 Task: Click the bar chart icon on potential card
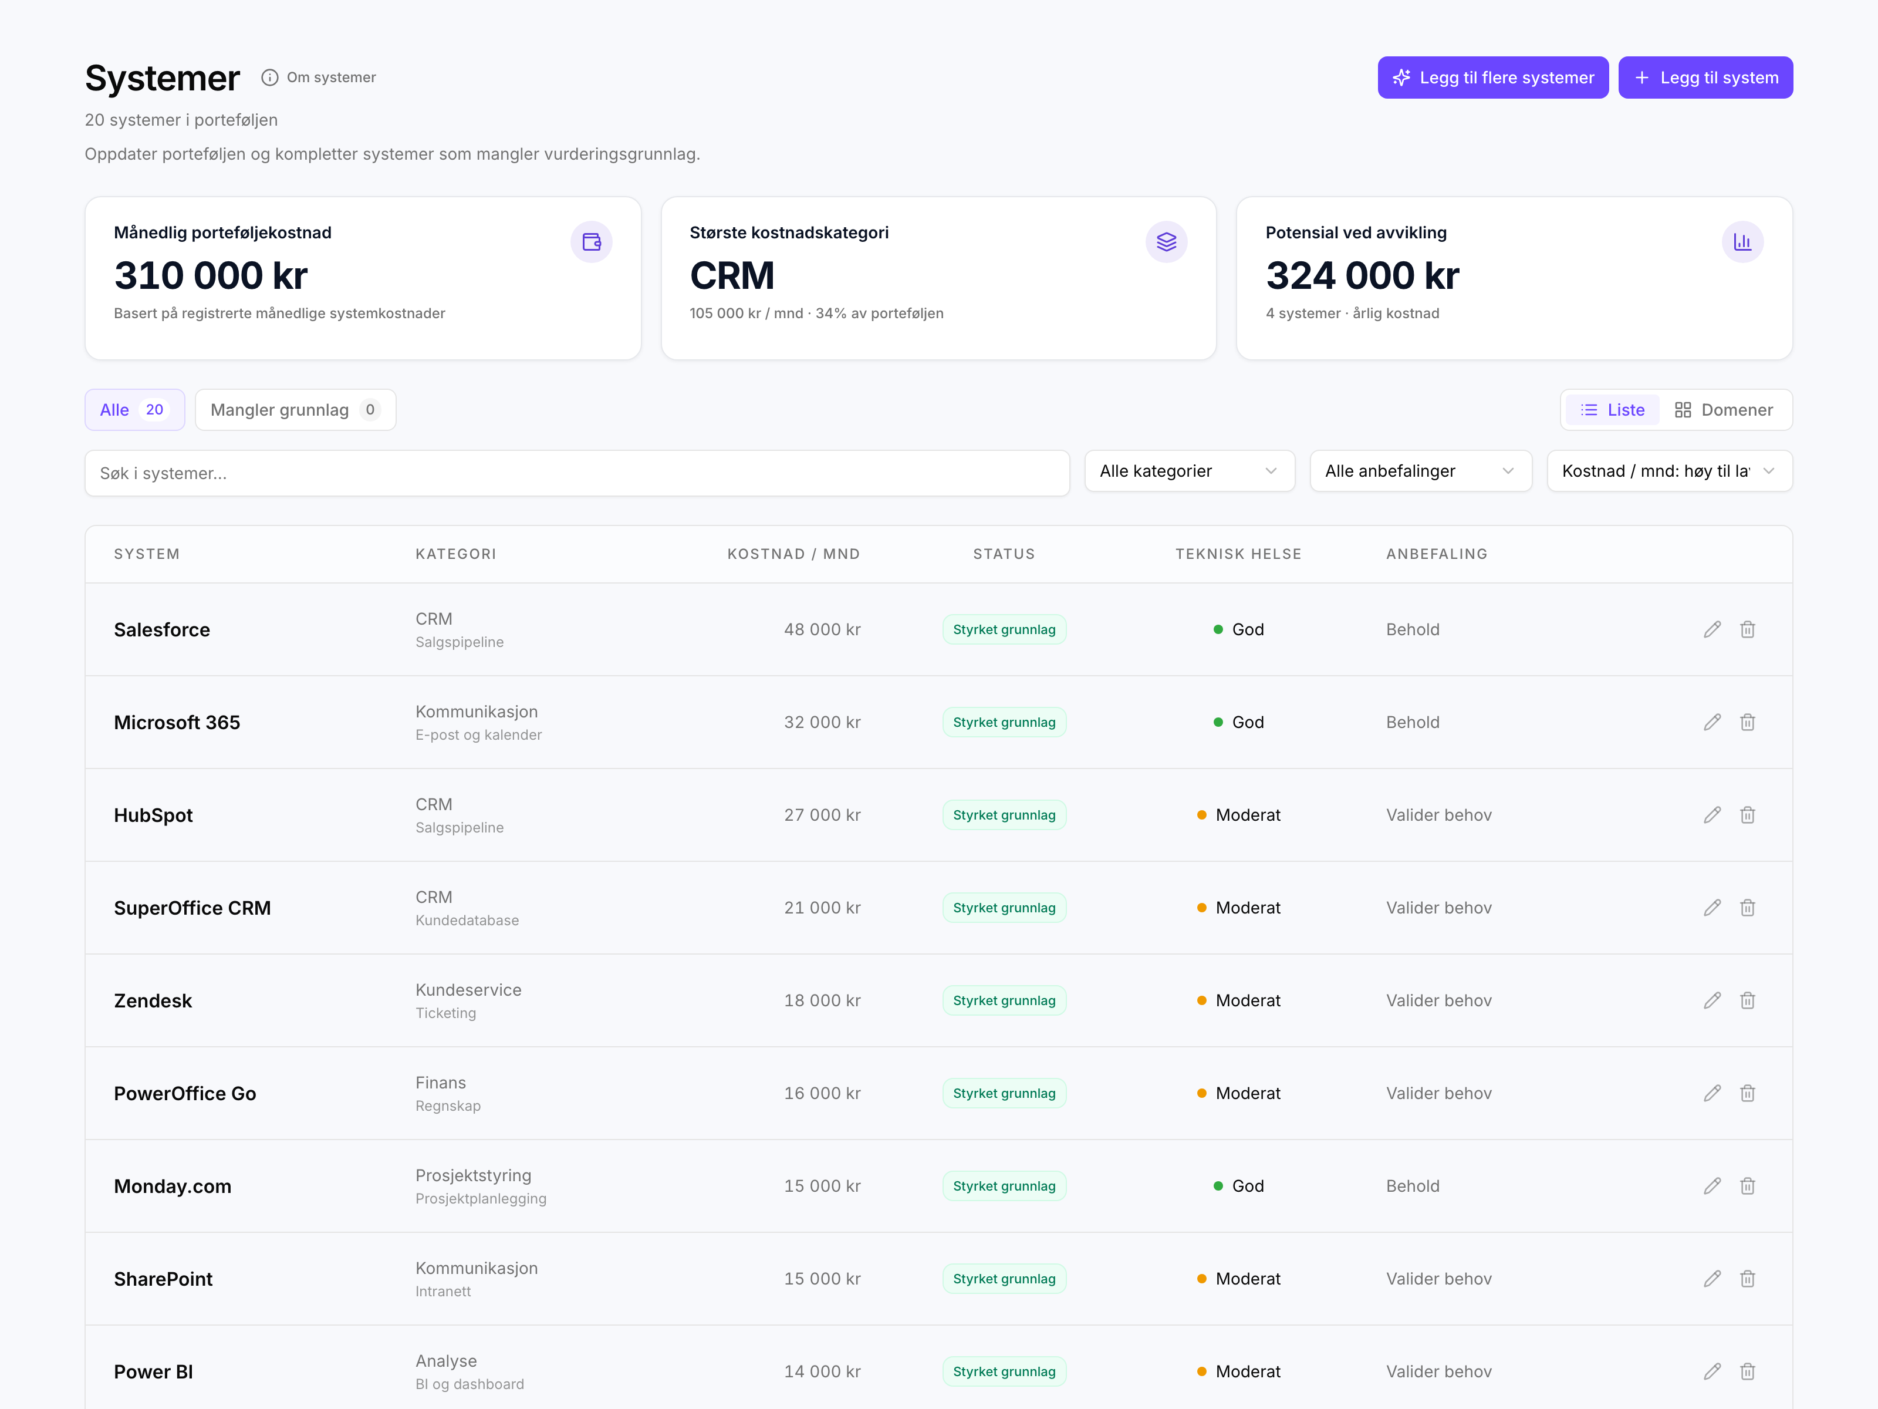(1742, 242)
